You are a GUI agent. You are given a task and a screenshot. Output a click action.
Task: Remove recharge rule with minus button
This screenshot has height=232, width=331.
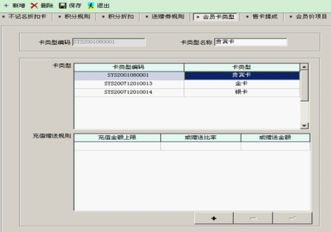[253, 218]
